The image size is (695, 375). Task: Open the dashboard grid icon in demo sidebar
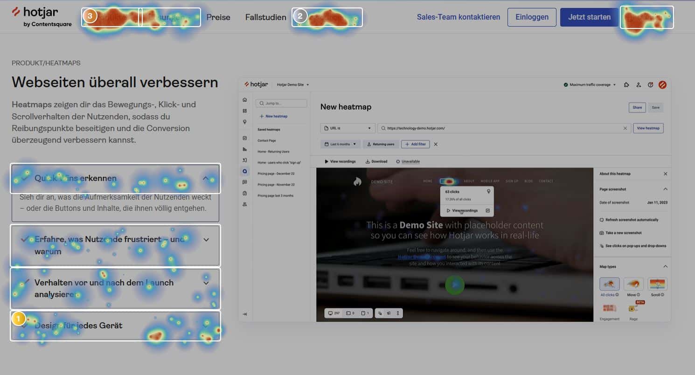pyautogui.click(x=245, y=111)
